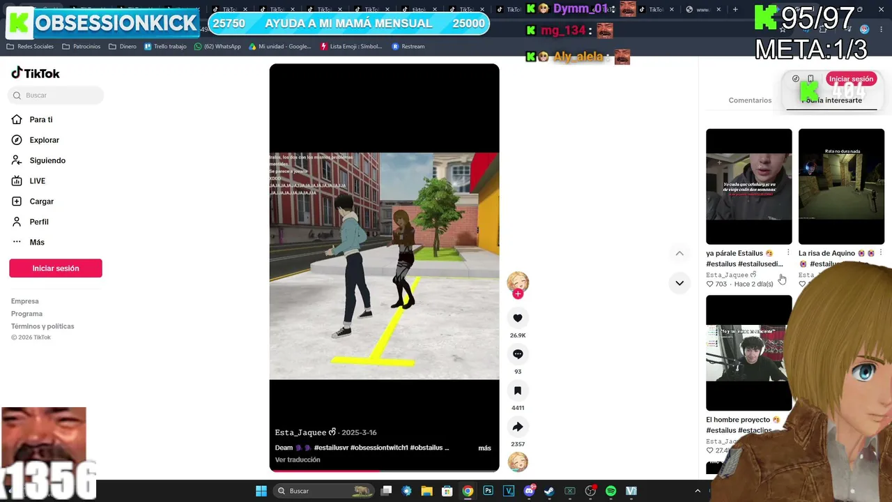Go to previous video with up chevron

679,253
